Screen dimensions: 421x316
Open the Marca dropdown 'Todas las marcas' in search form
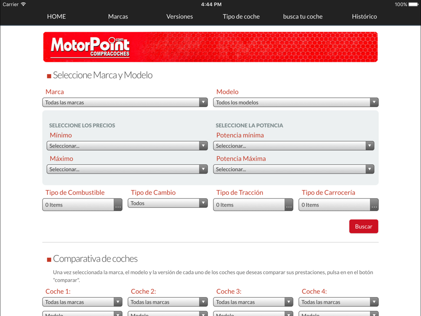click(125, 102)
